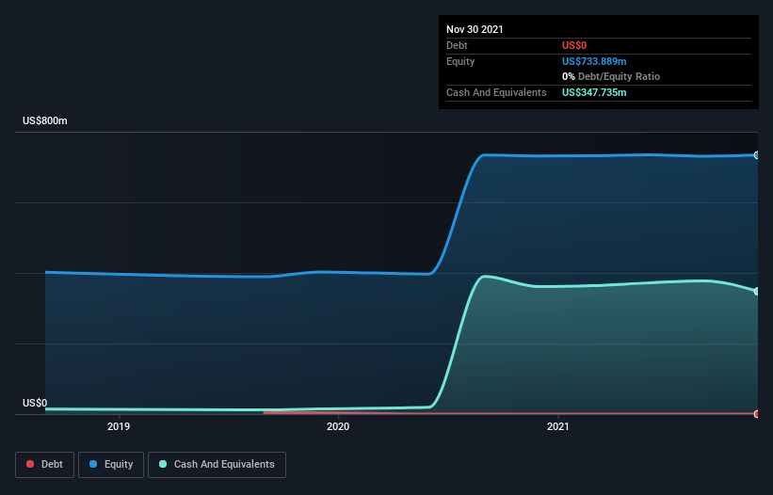Toggle the Cash And Equivalents legend button
The image size is (773, 495).
click(217, 465)
